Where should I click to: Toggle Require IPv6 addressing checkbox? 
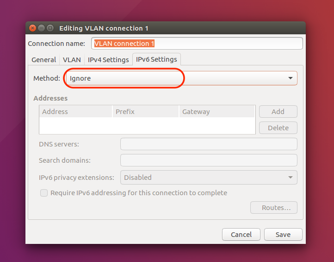point(44,193)
